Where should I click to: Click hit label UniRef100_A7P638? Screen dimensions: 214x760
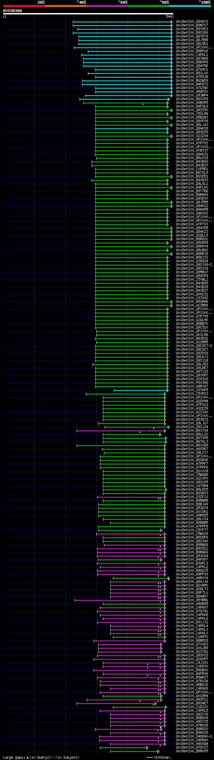192,77
